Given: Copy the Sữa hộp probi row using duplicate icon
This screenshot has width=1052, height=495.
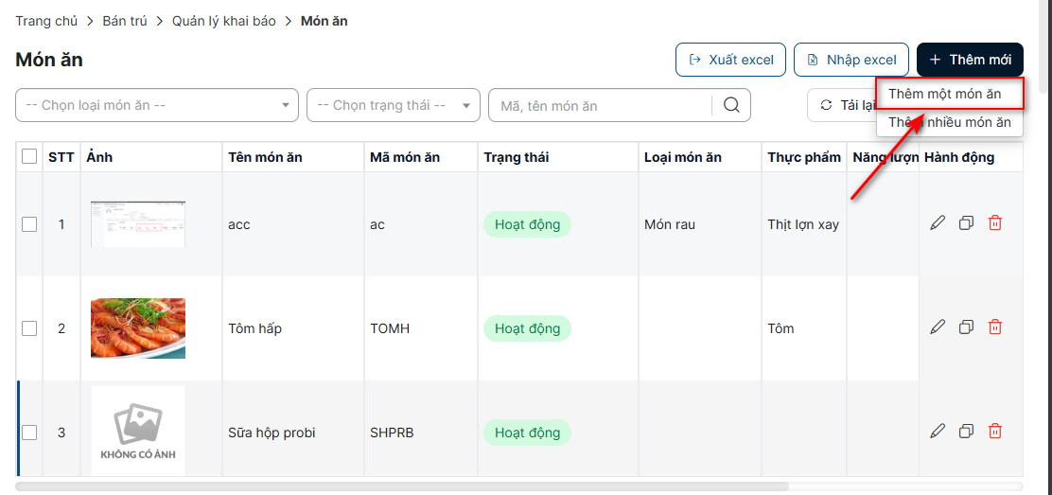Looking at the screenshot, I should [966, 432].
